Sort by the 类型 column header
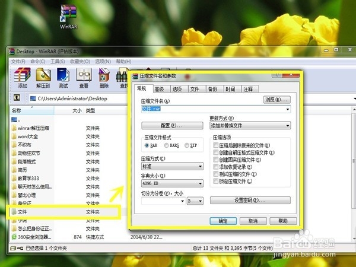 [x=90, y=110]
